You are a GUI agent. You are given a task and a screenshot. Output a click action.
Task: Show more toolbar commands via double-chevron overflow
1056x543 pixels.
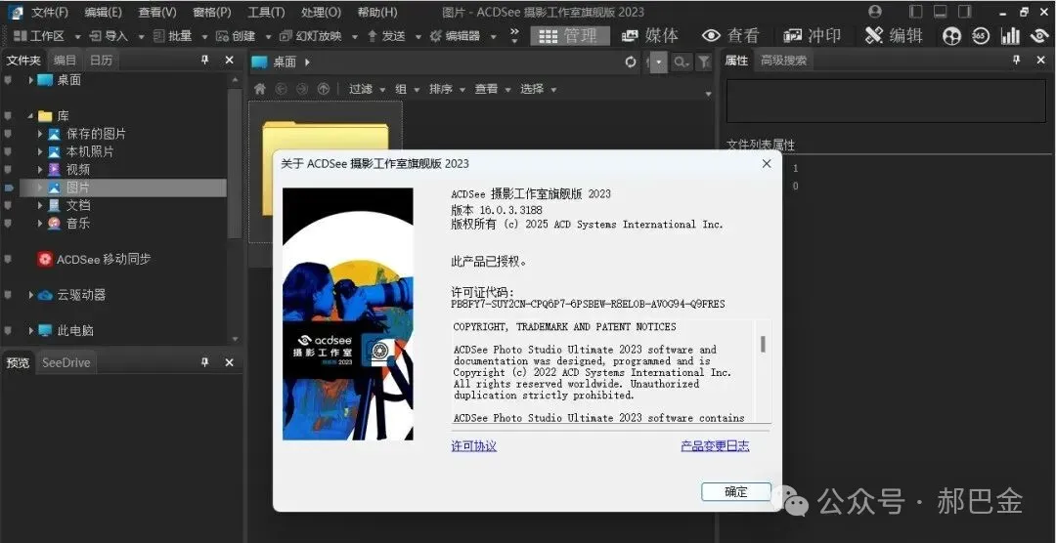tap(514, 36)
